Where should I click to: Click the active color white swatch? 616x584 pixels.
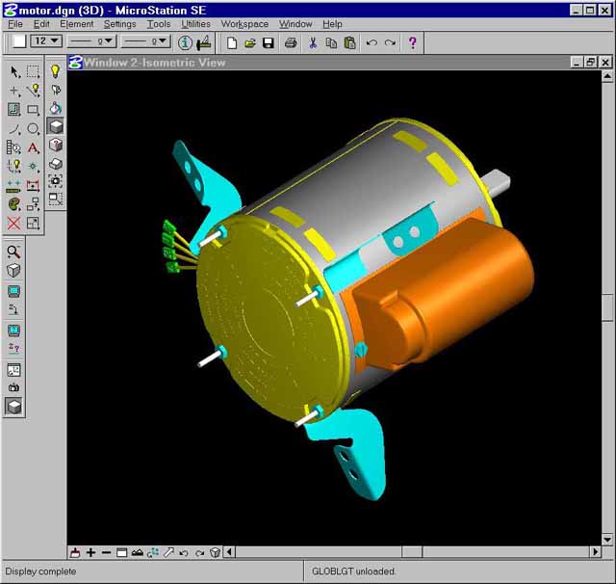point(19,41)
